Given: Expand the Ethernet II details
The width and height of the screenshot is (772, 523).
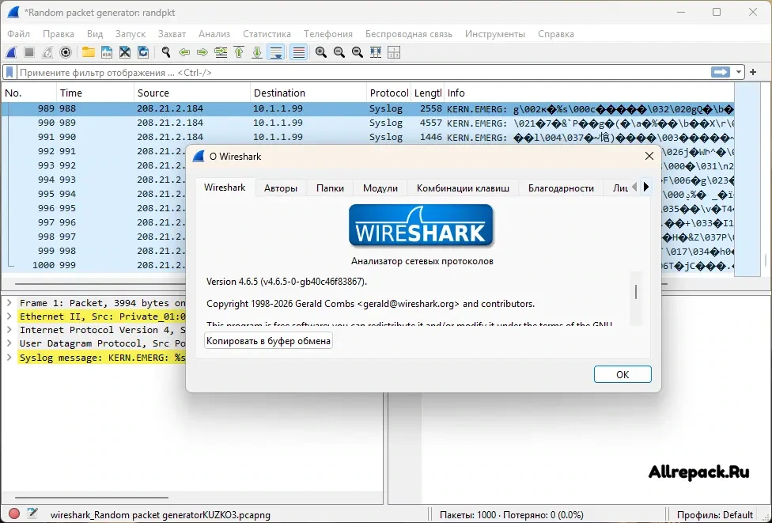Looking at the screenshot, I should [x=9, y=316].
